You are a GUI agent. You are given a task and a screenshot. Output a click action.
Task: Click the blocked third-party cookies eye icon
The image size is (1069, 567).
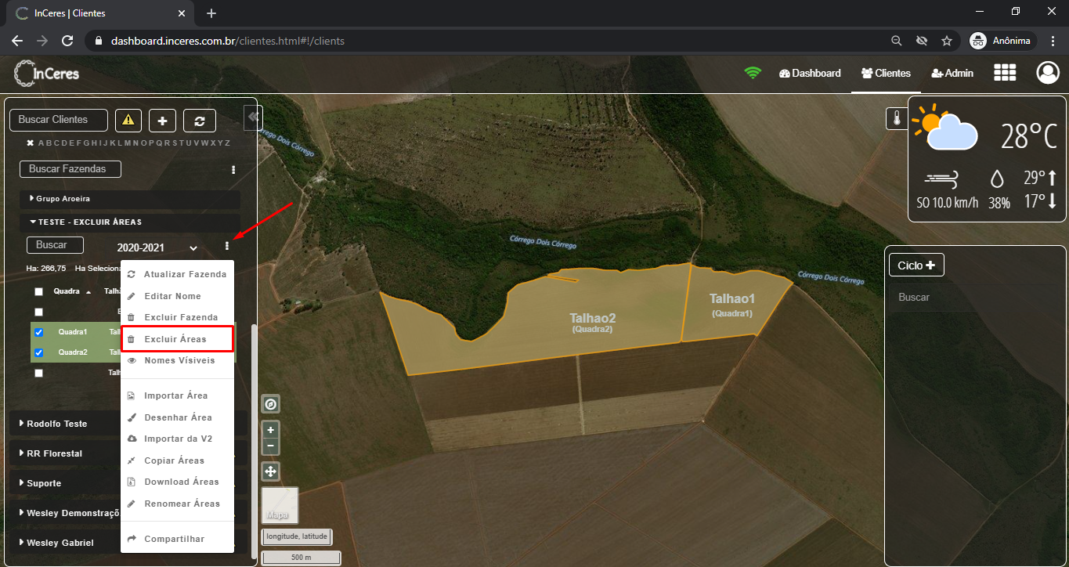click(x=922, y=41)
